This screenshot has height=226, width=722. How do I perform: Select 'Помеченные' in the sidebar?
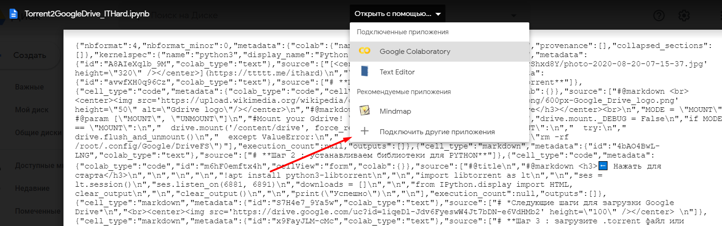pyautogui.click(x=38, y=211)
